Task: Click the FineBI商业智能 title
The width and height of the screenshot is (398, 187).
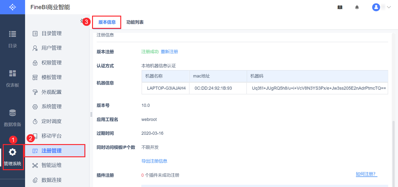Action: click(x=50, y=7)
